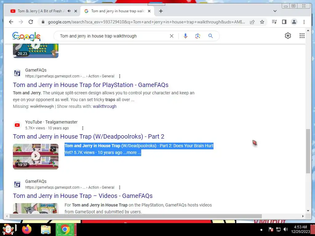Clear the Google search box
315x236 pixels.
172,36
